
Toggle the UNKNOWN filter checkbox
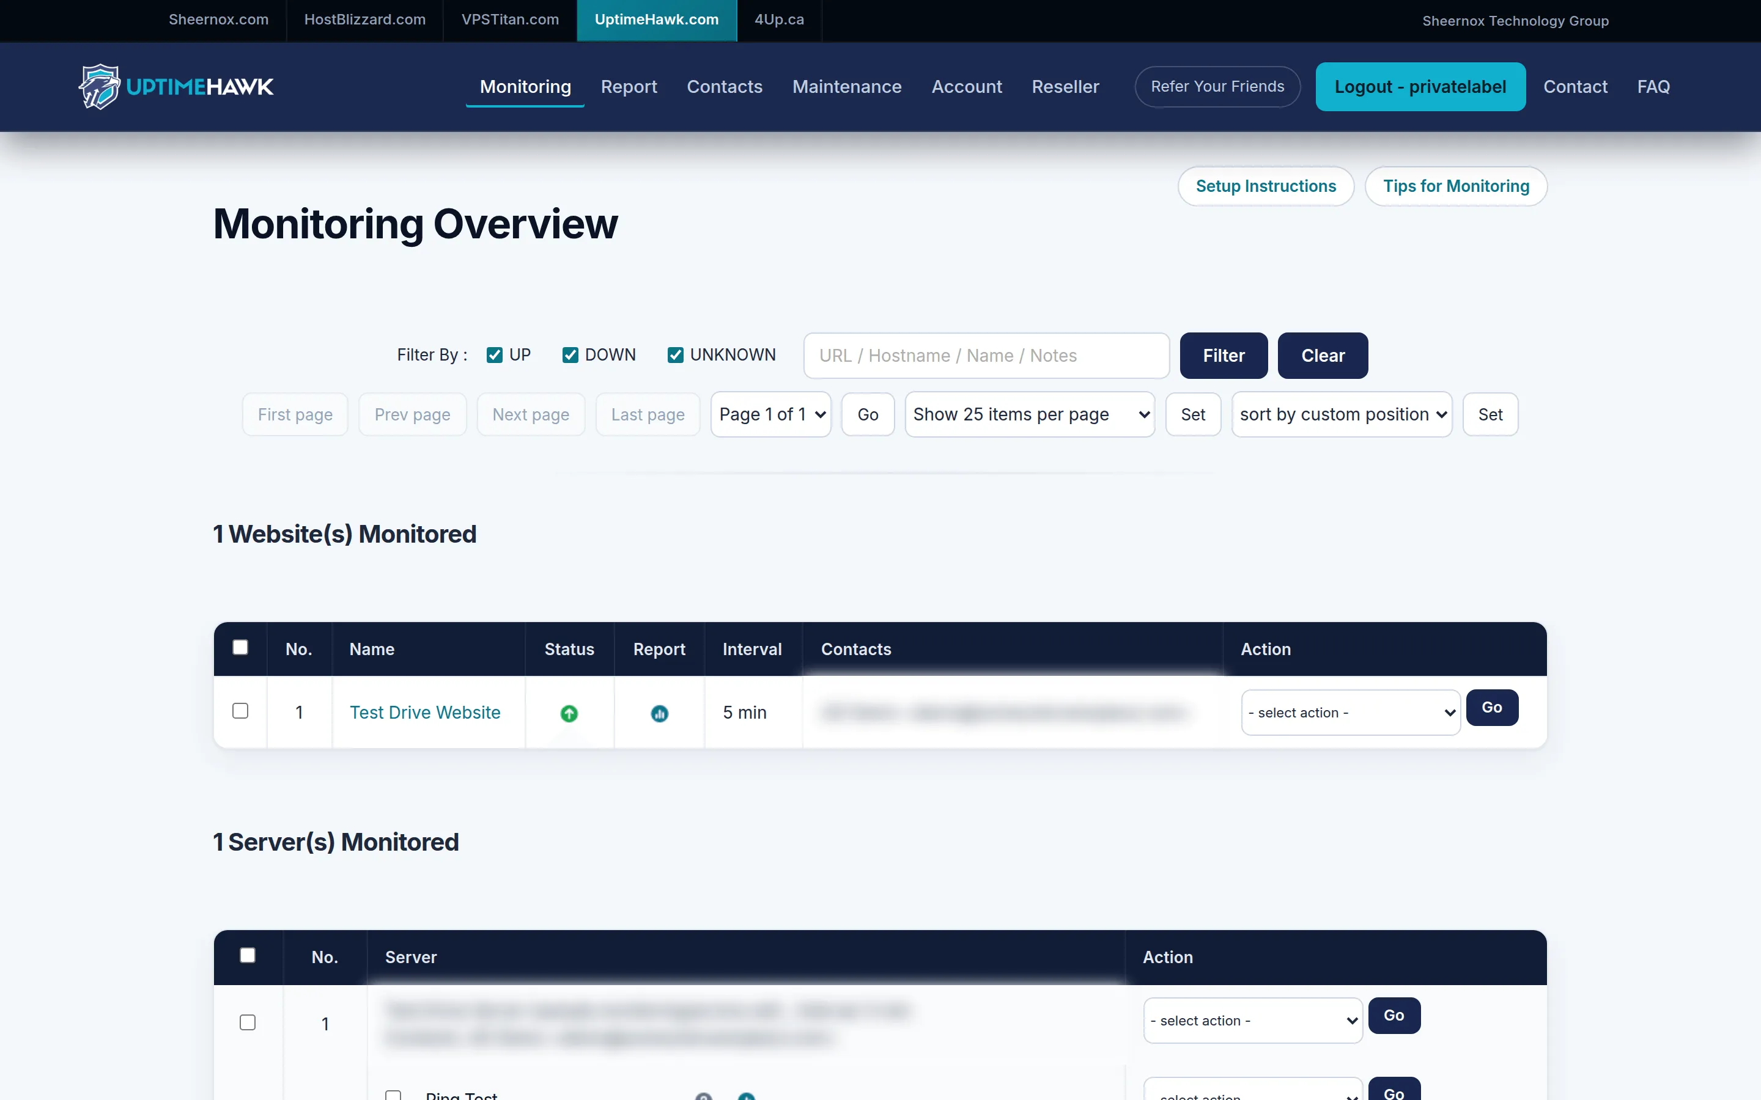point(675,355)
